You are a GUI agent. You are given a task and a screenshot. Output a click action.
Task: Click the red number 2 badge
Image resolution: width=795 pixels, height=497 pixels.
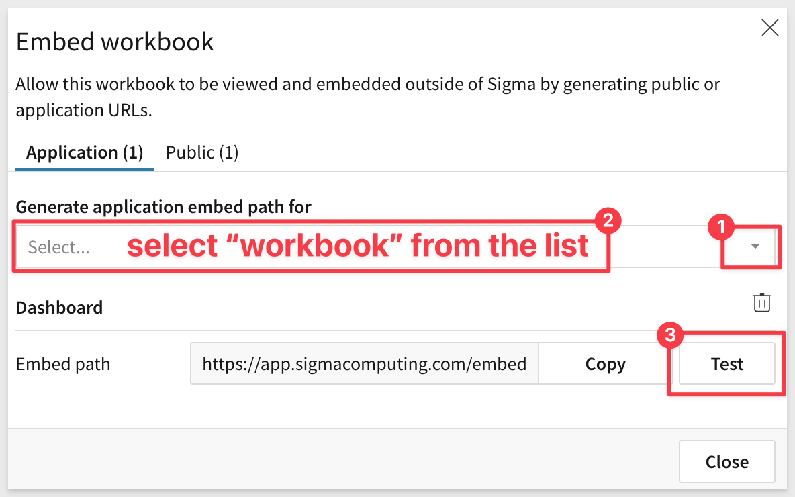click(x=608, y=221)
